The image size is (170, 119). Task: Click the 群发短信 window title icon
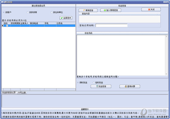click(x=2, y=2)
